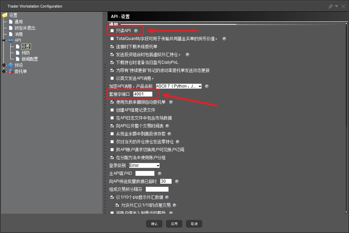The image size is (349, 233).
Task: Click info icon beside 向API公开整个交易时间表
Action: 167,126
